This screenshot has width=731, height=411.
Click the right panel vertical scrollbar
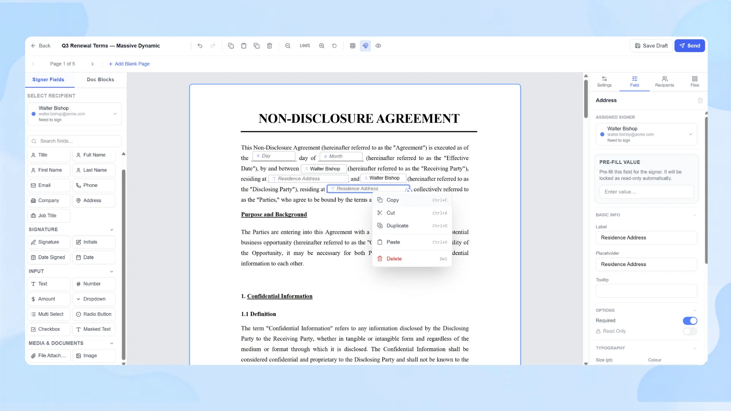pos(706,190)
